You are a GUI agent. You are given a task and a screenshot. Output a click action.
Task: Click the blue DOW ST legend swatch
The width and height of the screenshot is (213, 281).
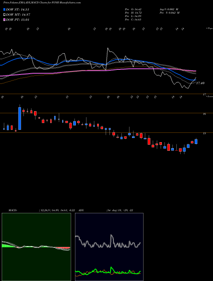coord(5,9)
